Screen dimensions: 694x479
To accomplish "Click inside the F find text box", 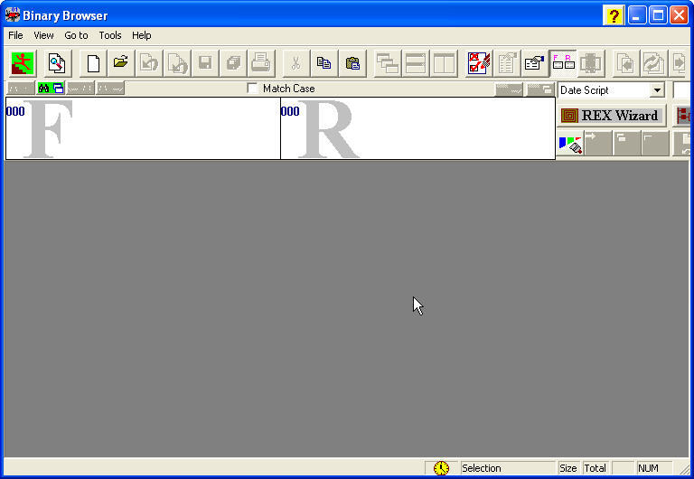I will click(143, 128).
